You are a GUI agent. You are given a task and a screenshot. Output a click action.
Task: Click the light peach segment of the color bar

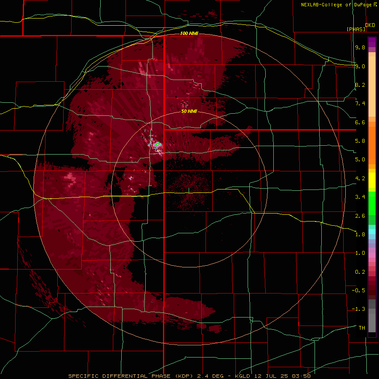coord(372,86)
